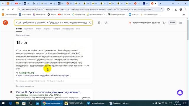Click Сообщить об ошибке link
This screenshot has width=189, height=106.
(x=56, y=81)
